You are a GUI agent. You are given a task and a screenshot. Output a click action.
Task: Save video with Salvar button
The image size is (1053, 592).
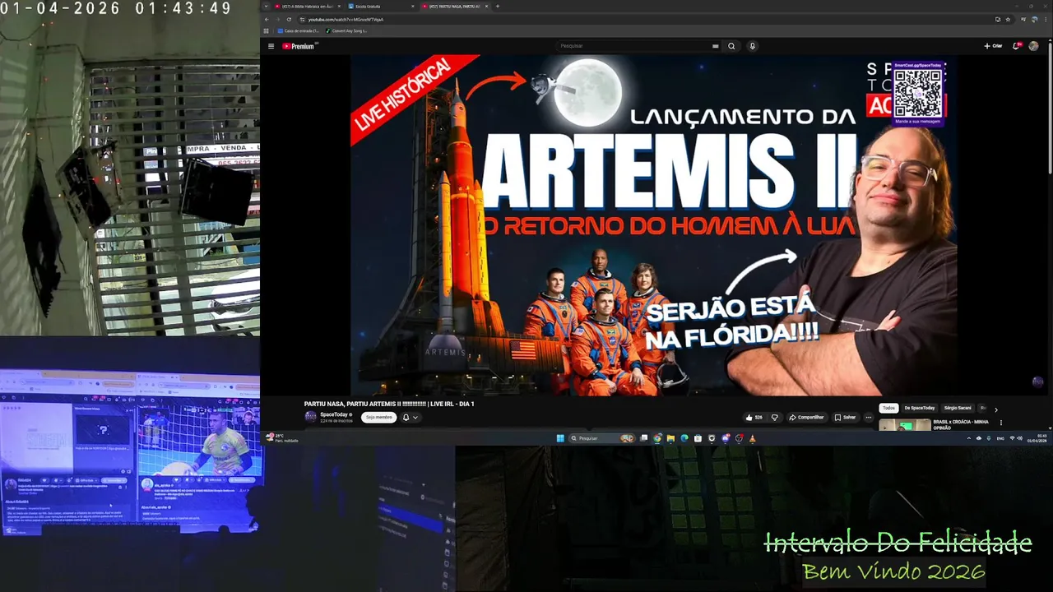click(x=845, y=417)
